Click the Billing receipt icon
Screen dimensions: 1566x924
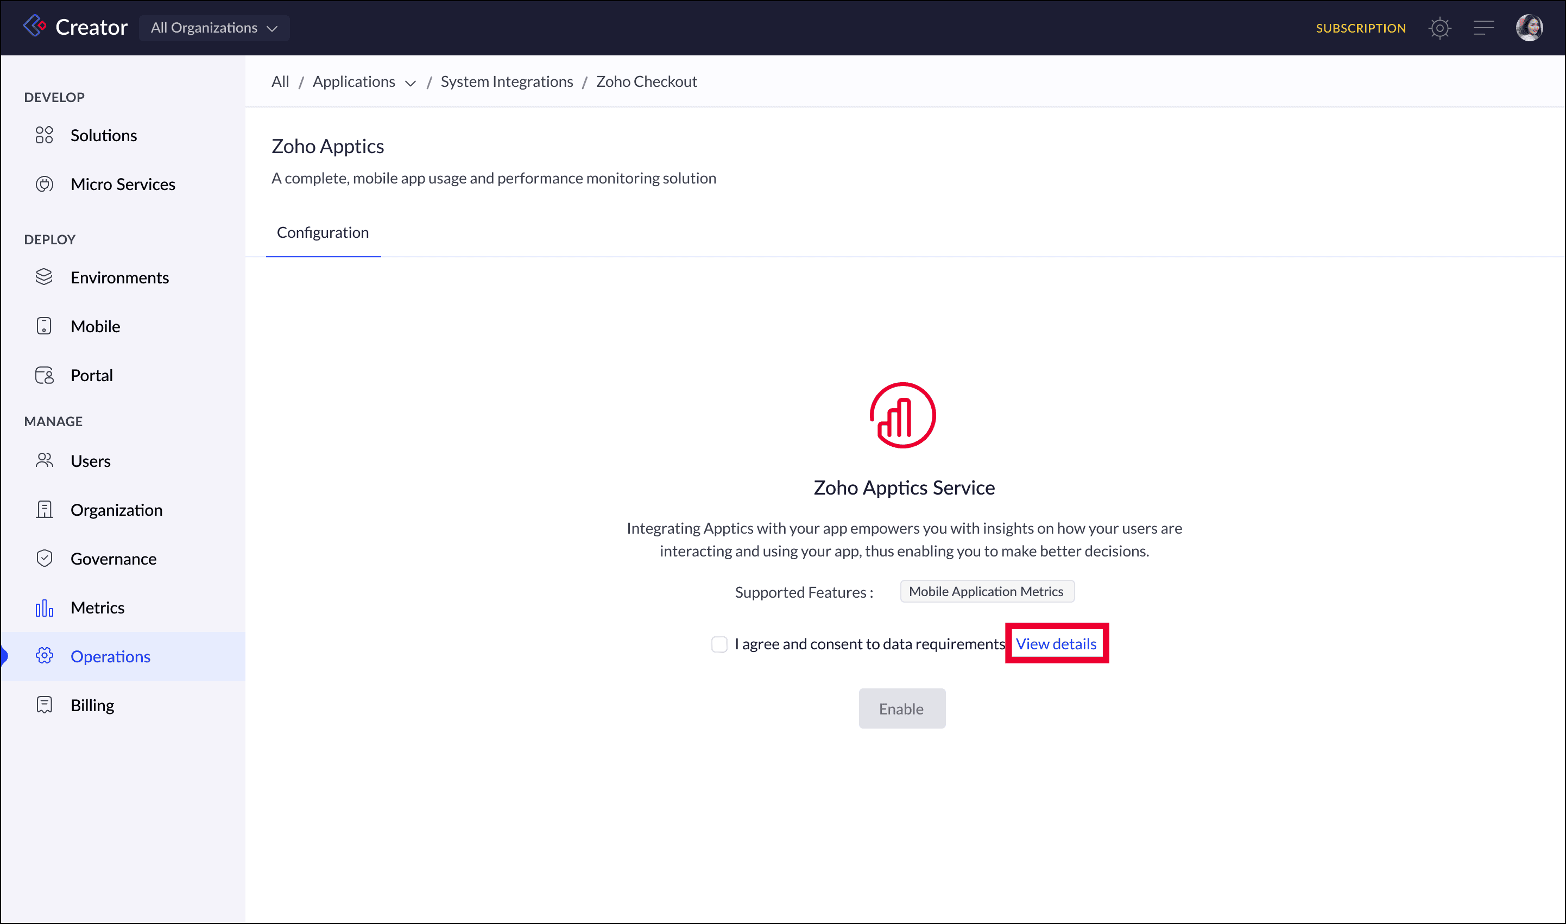click(44, 705)
